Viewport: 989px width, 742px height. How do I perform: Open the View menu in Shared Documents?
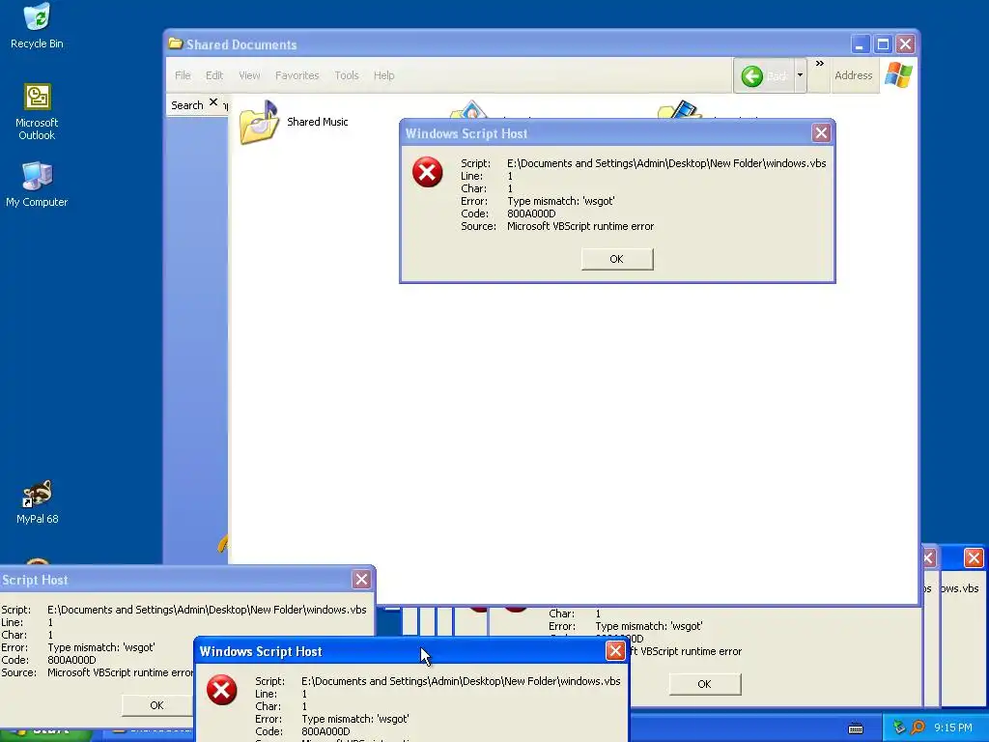(249, 75)
